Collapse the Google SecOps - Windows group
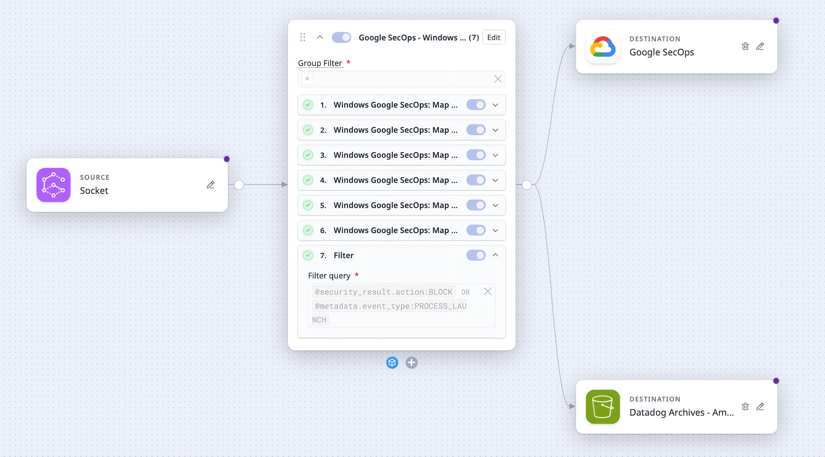 tap(320, 37)
